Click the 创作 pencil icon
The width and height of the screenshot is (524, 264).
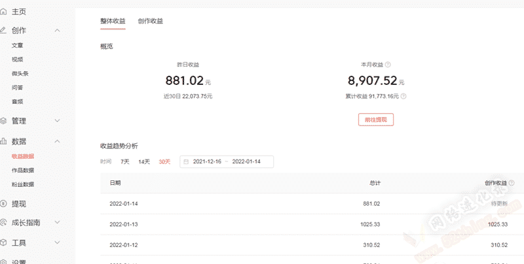(x=4, y=30)
